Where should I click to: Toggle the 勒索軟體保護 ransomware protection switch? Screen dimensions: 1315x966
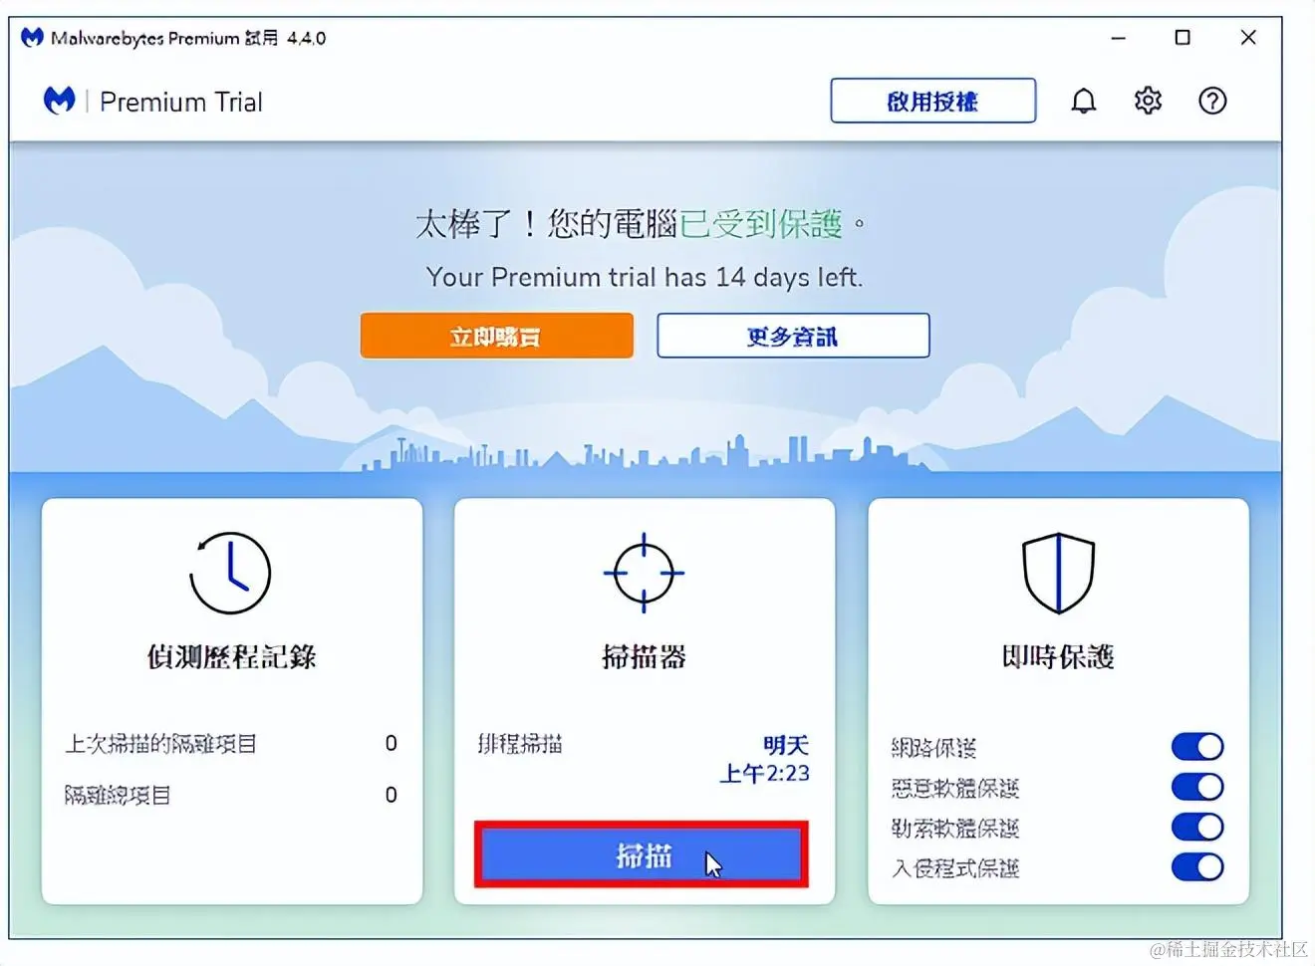pyautogui.click(x=1197, y=827)
